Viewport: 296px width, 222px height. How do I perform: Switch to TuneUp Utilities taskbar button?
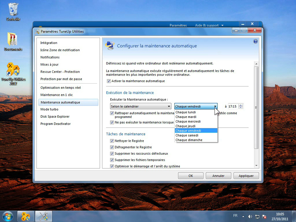[x=26, y=216]
